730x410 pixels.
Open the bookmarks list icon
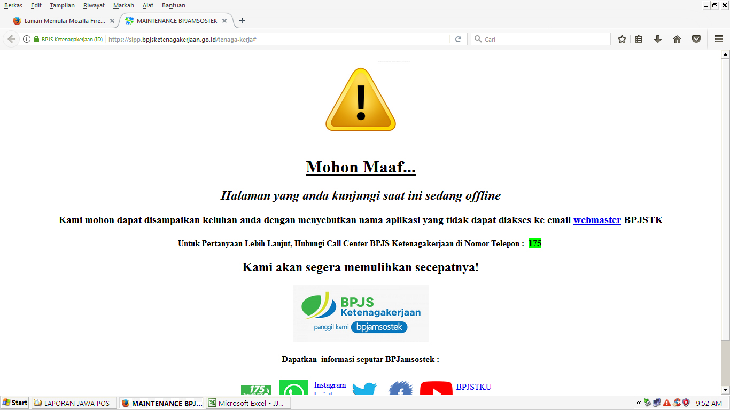click(639, 39)
